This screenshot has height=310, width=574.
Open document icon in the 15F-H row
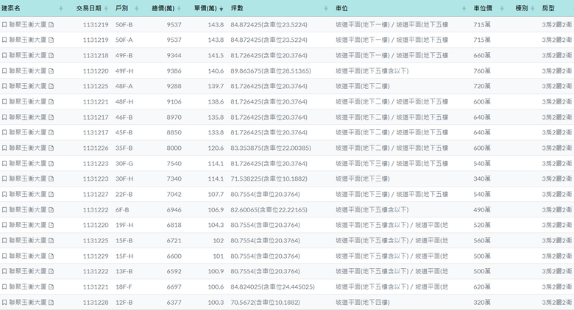[52, 256]
